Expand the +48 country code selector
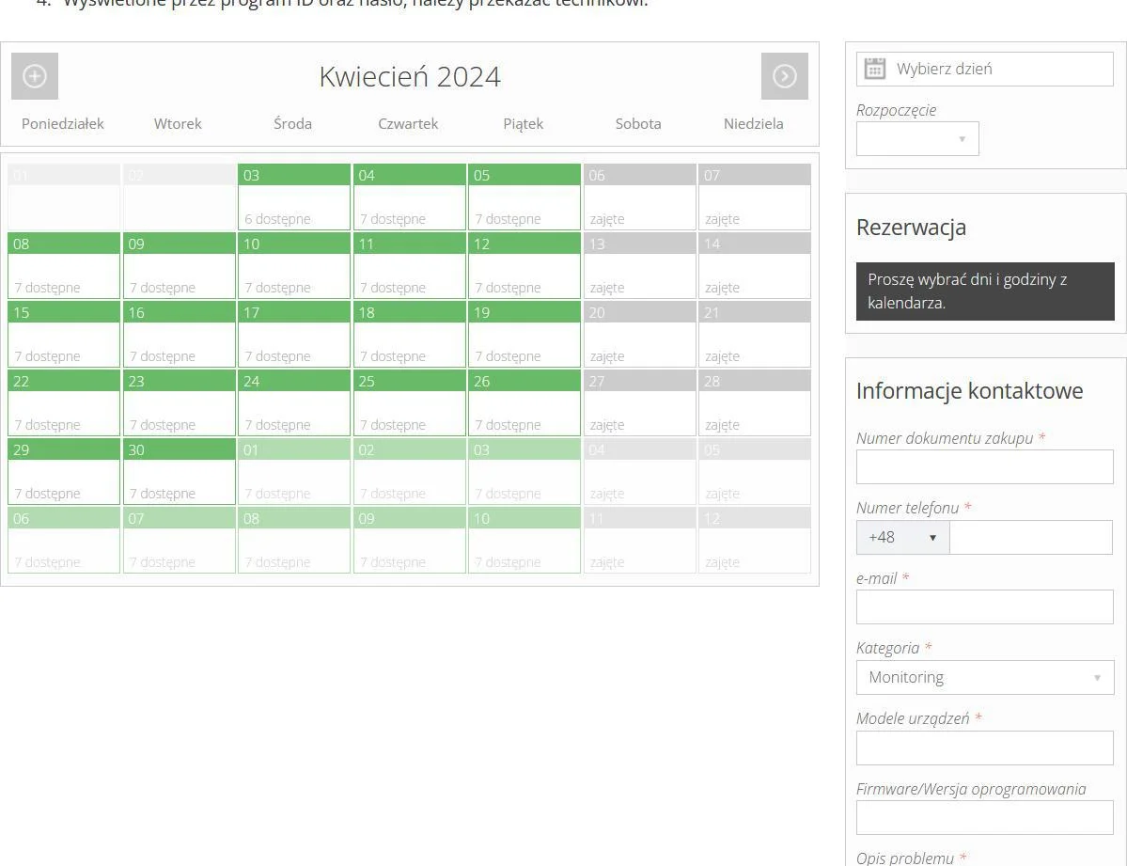The image size is (1127, 866). 902,538
